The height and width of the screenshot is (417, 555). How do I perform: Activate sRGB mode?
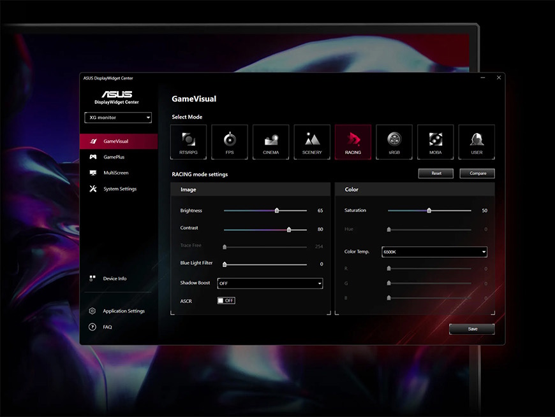[x=394, y=141]
